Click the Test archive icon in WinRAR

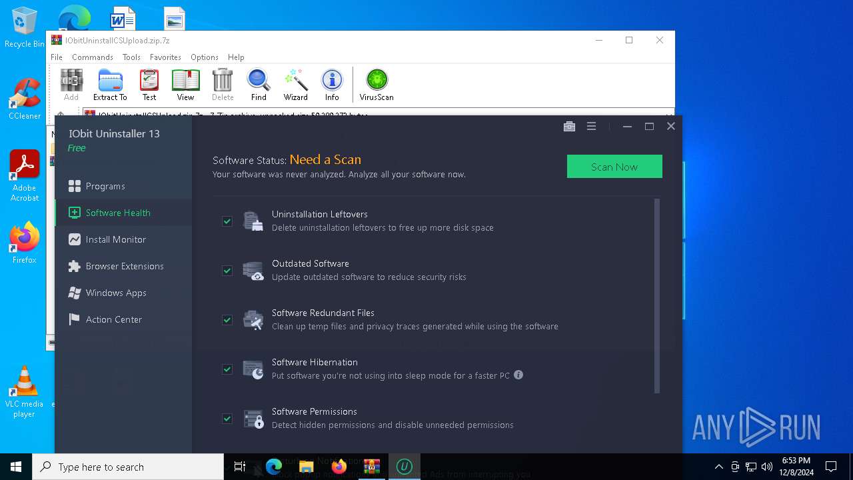pos(149,85)
